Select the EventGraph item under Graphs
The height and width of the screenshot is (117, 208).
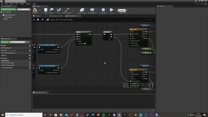click(x=7, y=48)
